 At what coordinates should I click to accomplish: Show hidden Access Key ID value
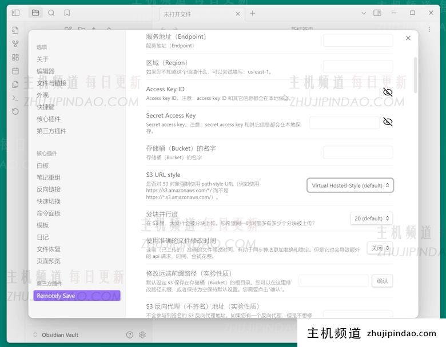pos(388,92)
